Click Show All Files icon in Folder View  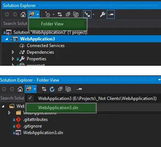tap(68, 89)
